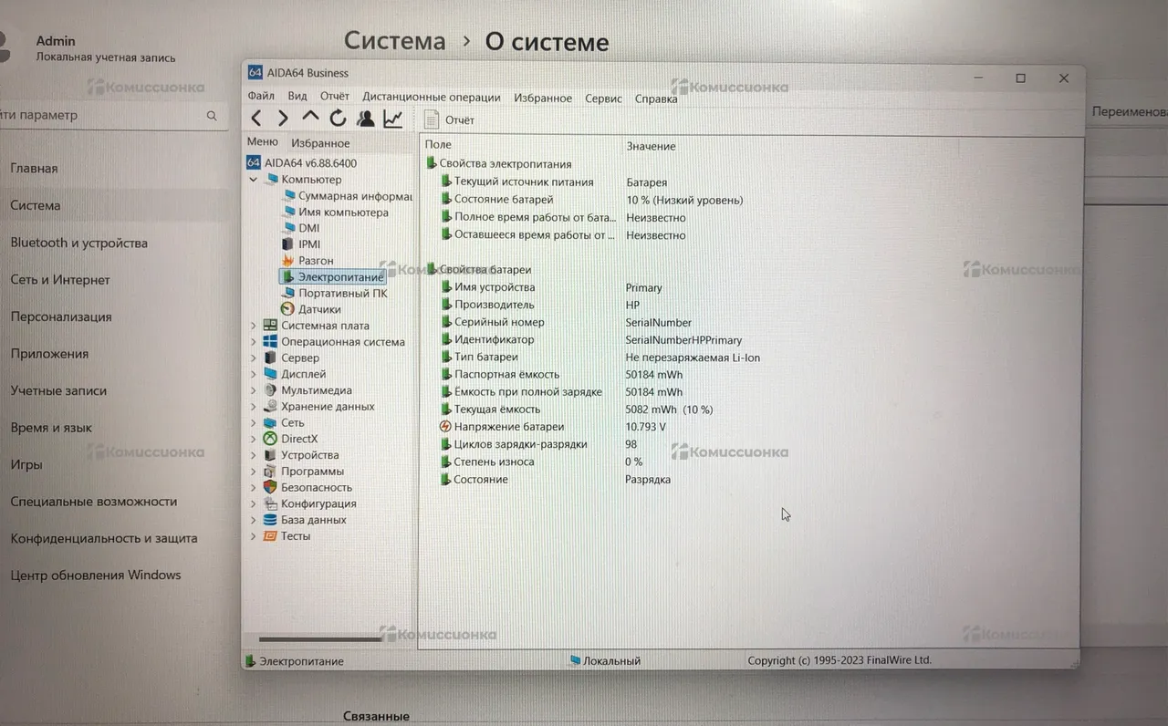Click the База данных tree icon
This screenshot has width=1168, height=726.
pos(270,520)
